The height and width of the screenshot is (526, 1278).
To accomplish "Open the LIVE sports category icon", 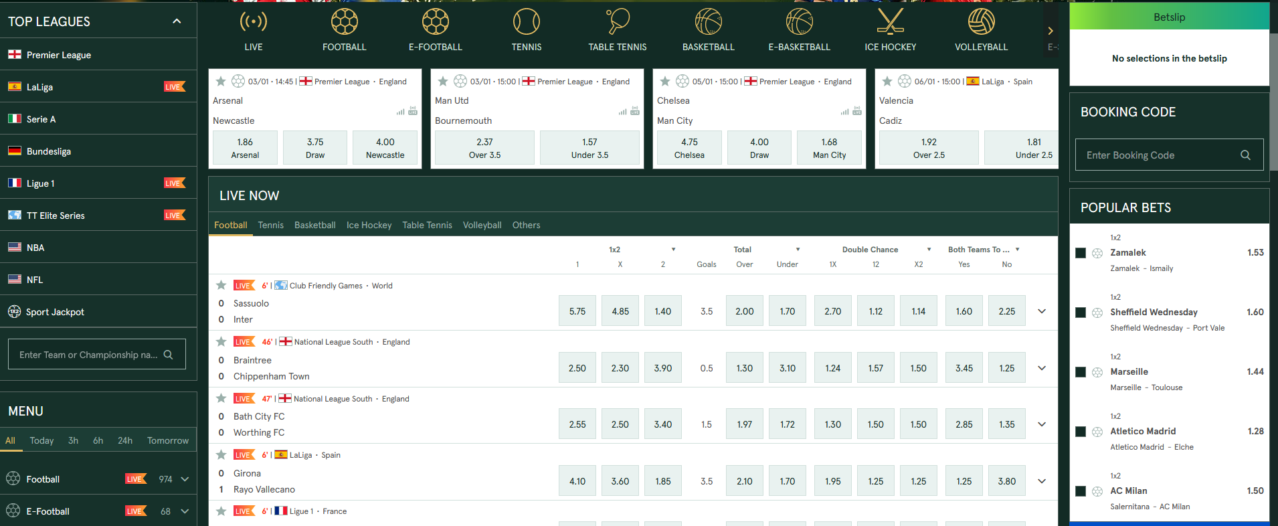I will [x=254, y=22].
